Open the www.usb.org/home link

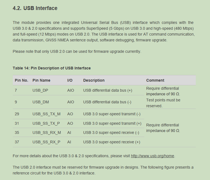click(x=153, y=156)
